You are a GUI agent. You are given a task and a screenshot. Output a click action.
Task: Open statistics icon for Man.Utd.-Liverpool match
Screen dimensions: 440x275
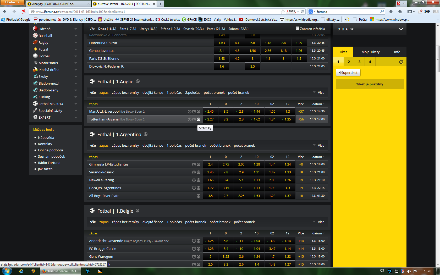coord(199,112)
